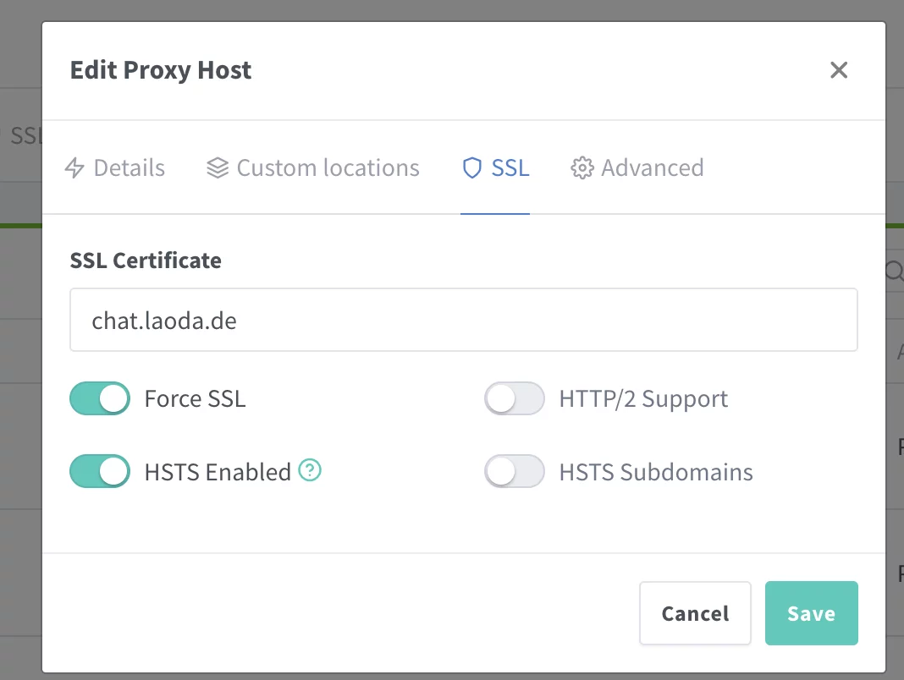Click the HSTS Subdomains text label

pos(656,471)
